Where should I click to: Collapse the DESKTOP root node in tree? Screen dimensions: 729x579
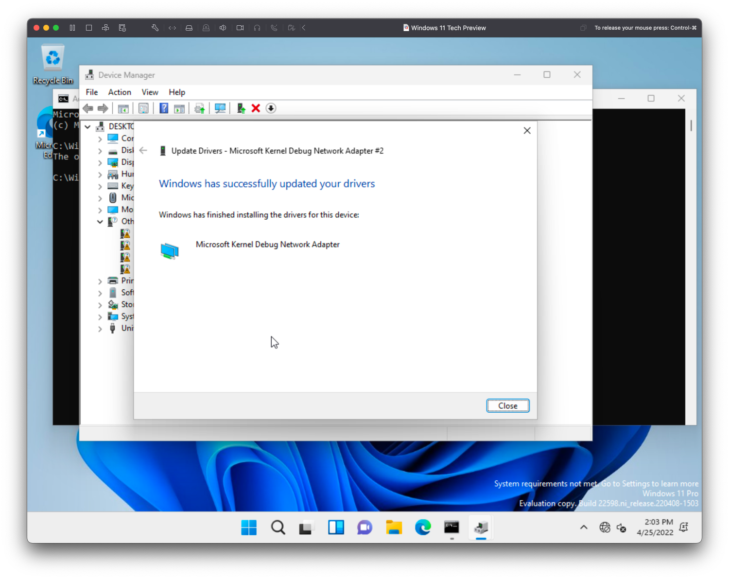88,127
